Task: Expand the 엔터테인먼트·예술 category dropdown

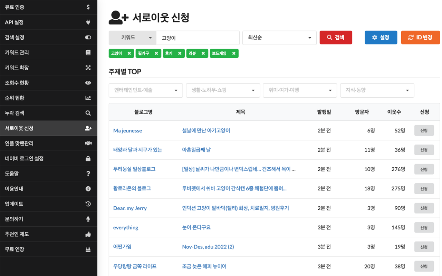Action: 145,90
